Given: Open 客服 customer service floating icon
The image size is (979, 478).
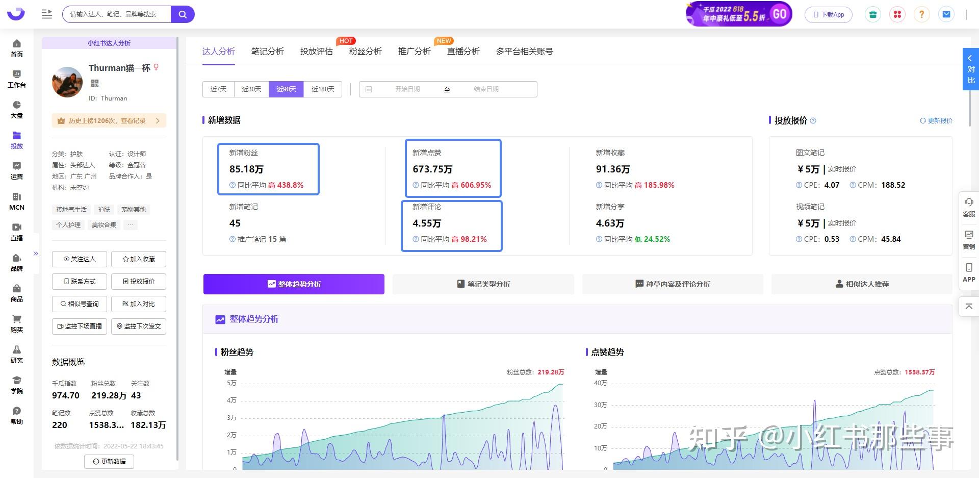Looking at the screenshot, I should (x=969, y=207).
